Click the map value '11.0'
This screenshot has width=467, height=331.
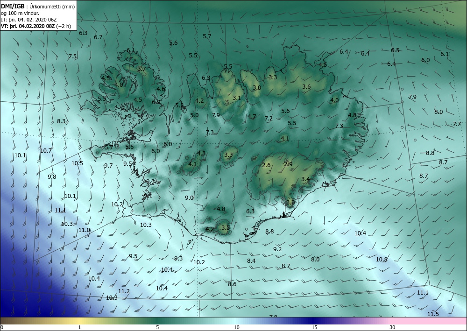point(84,230)
